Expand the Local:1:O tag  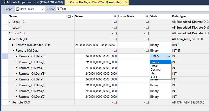[x=10, y=33]
